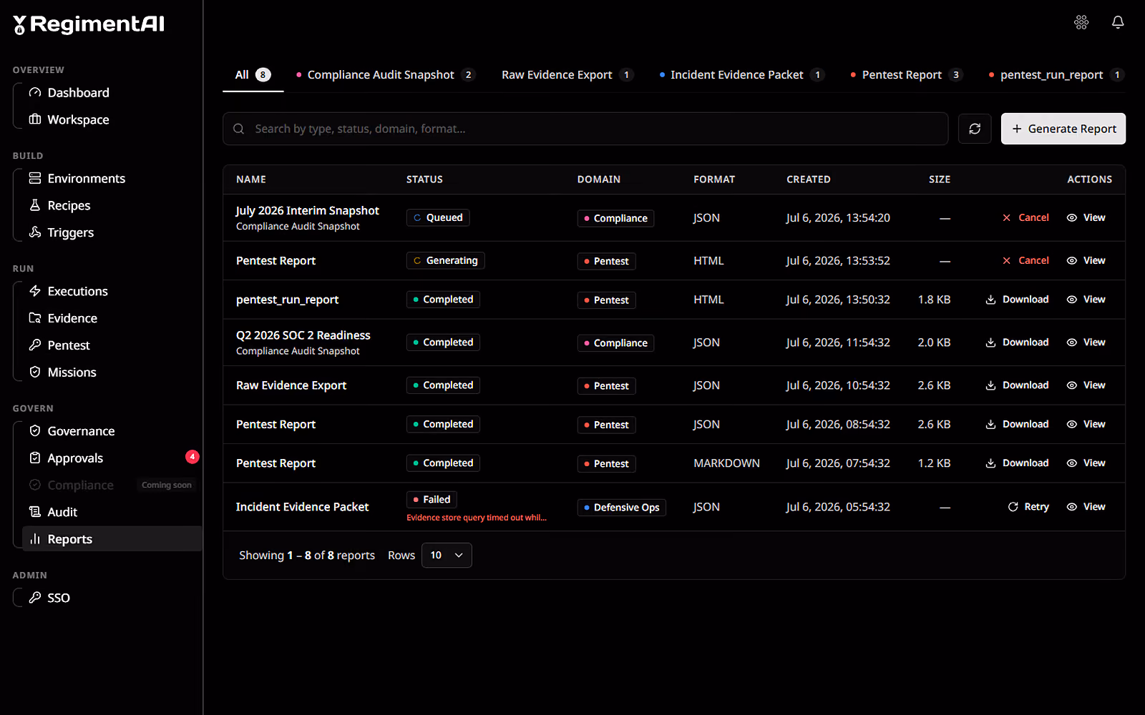Image resolution: width=1145 pixels, height=715 pixels.
Task: Click the Name column header
Action: click(251, 179)
